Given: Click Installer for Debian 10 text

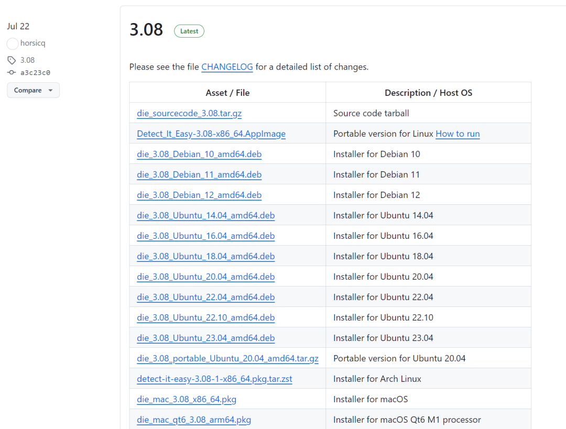Looking at the screenshot, I should (376, 154).
